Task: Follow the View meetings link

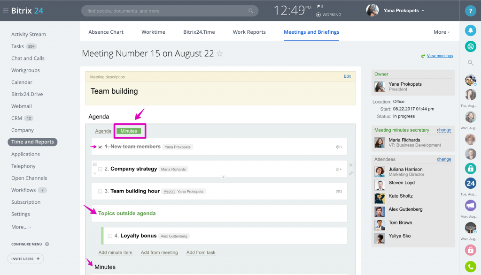Action: (x=440, y=56)
